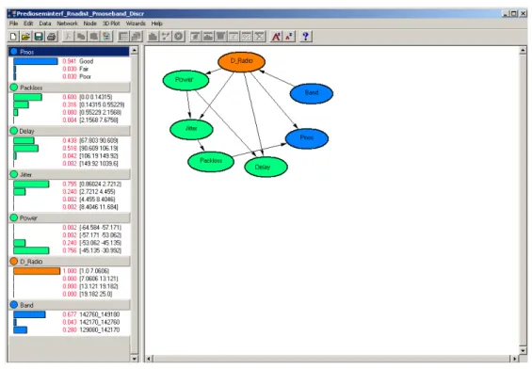Screen dimensions: 532x369
Task: Open the Edit menu
Action: (x=28, y=24)
